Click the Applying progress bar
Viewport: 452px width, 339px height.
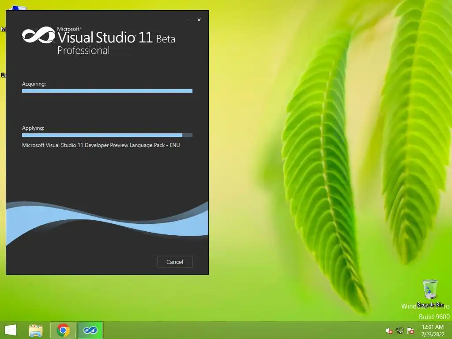(107, 135)
